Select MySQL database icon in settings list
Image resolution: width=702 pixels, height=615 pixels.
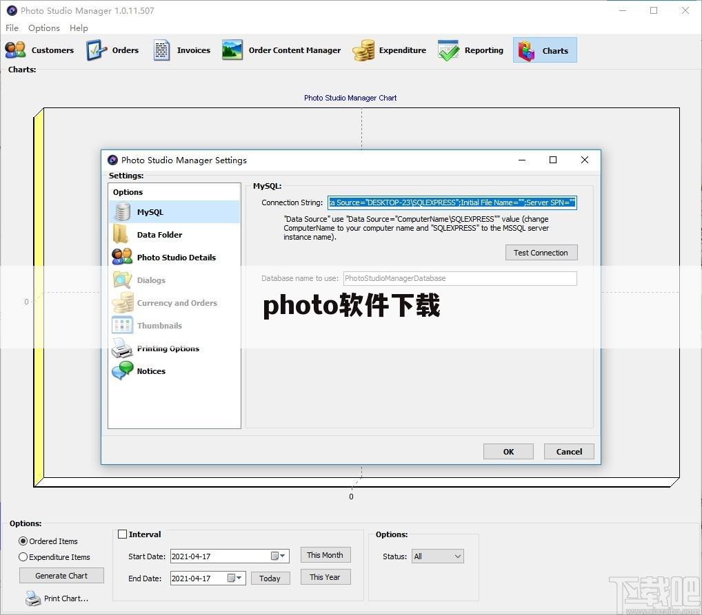pos(122,211)
